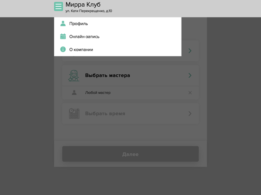261x195 pixels.
Task: Click the address ул. Кати Перекрещенко
Action: click(x=89, y=11)
